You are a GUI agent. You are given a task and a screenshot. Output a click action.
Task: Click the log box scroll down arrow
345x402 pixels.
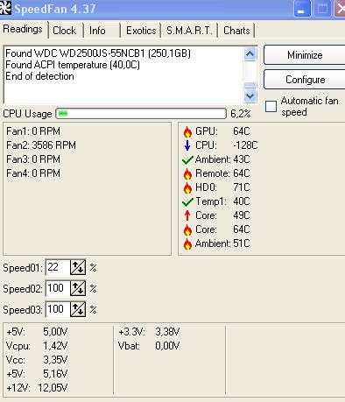click(250, 95)
